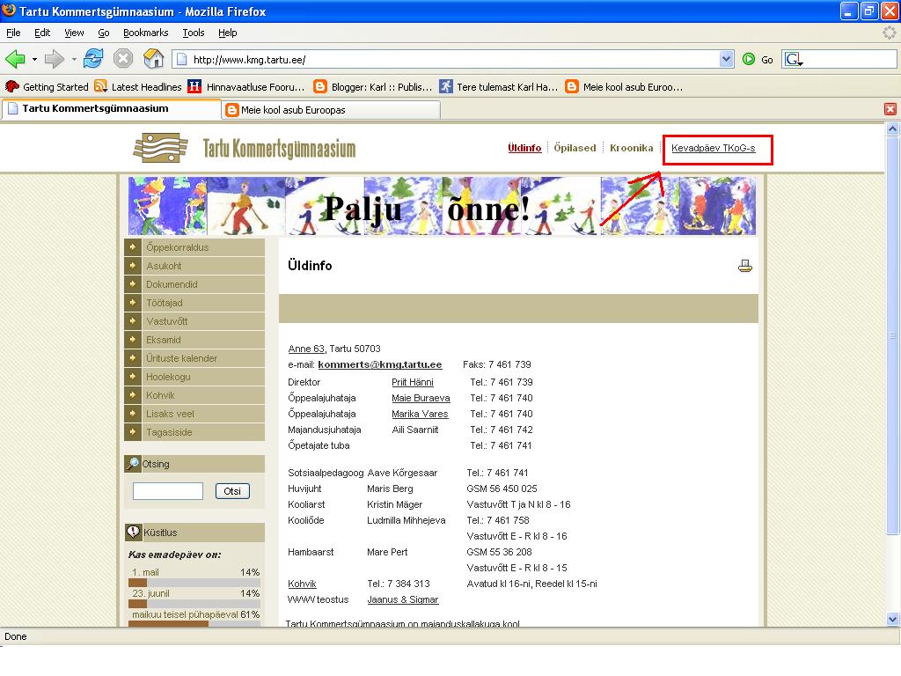901x676 pixels.
Task: Open the Hoolekogu sidebar menu item
Action: 194,377
